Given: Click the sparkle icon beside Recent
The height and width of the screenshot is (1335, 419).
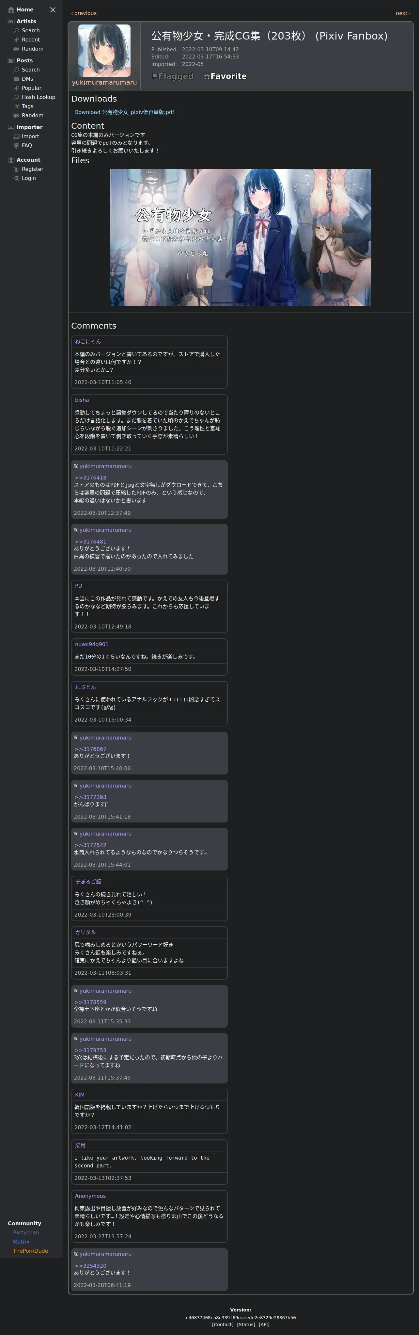Looking at the screenshot, I should pos(17,40).
